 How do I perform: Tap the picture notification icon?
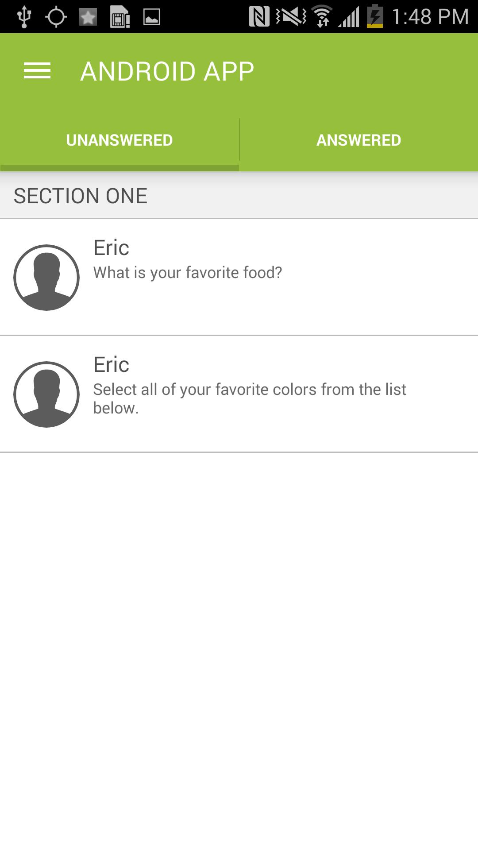pos(151,17)
